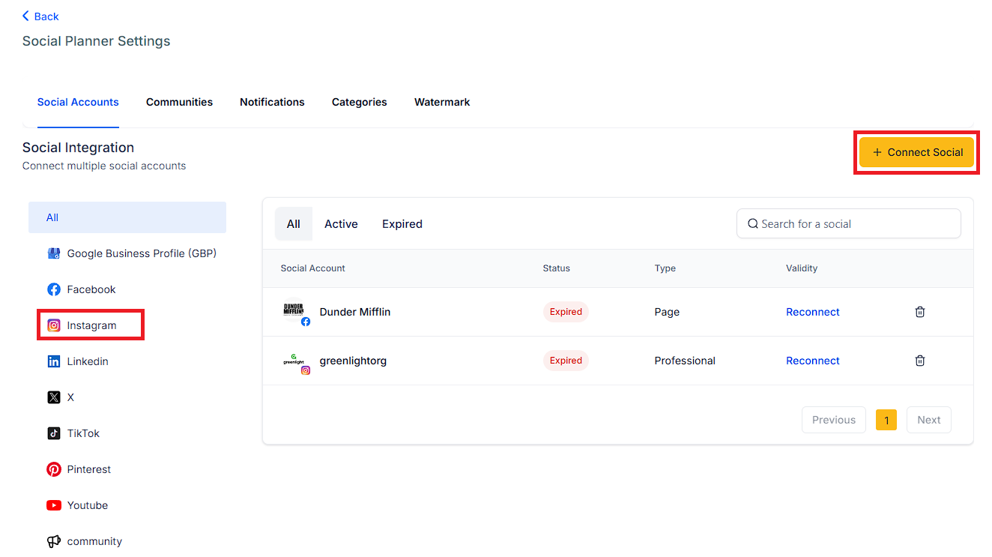Viewport: 992px width, 557px height.
Task: Delete Dunder Mifflin with trash icon
Action: [x=920, y=312]
